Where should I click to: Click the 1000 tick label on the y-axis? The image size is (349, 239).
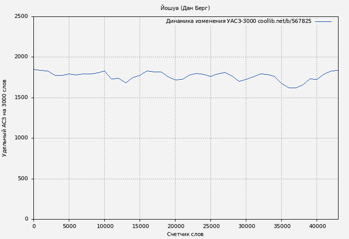point(21,138)
